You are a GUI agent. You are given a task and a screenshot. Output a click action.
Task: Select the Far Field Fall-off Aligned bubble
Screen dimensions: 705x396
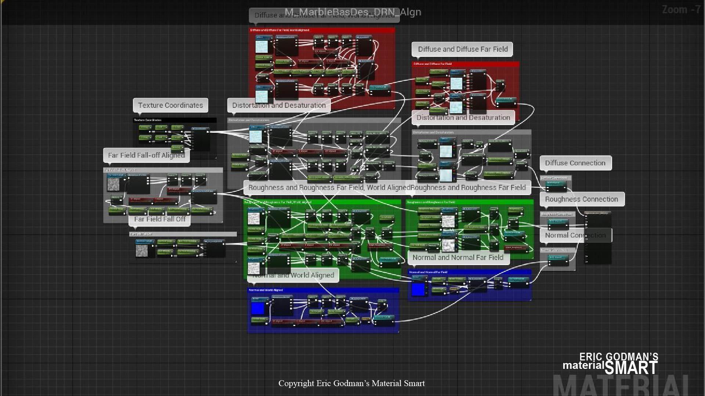pos(146,155)
